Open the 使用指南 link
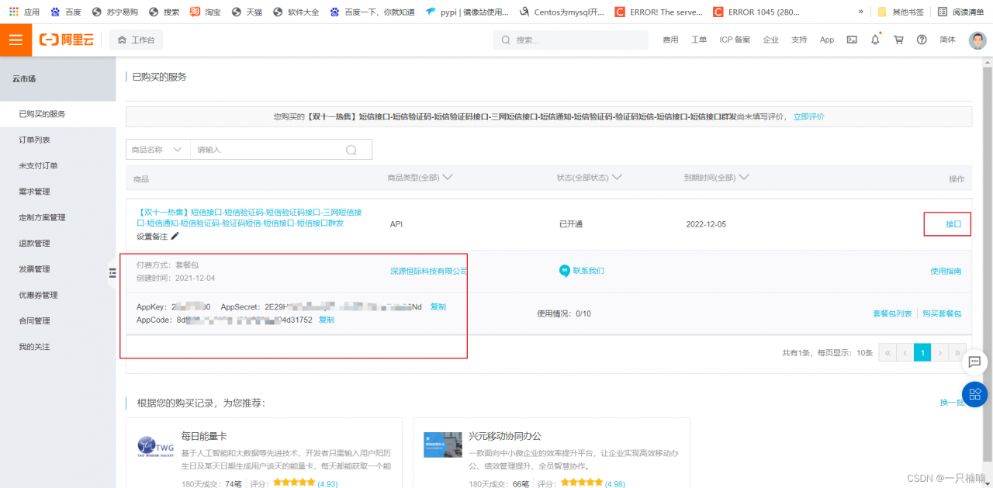Screen dimensions: 993x488 pos(946,271)
